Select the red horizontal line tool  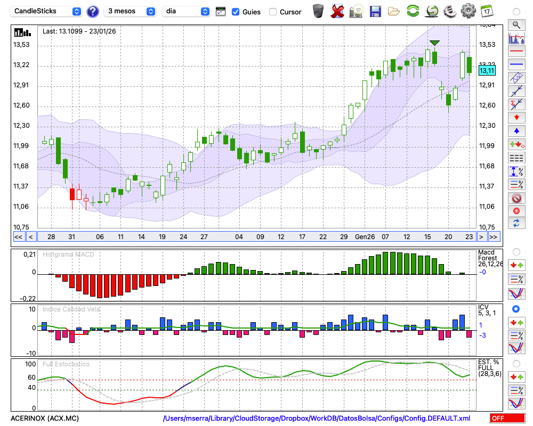tap(516, 52)
